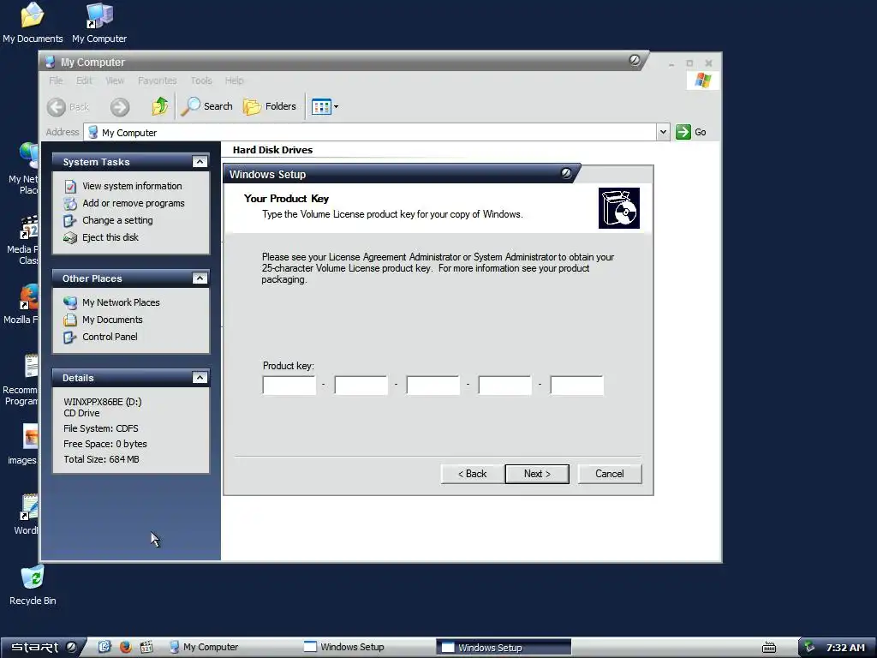
Task: Click the Add or remove programs icon
Action: coord(70,204)
